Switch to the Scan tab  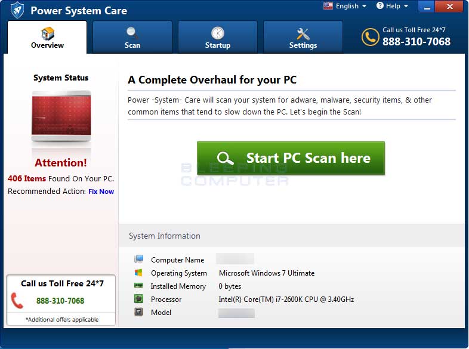132,38
